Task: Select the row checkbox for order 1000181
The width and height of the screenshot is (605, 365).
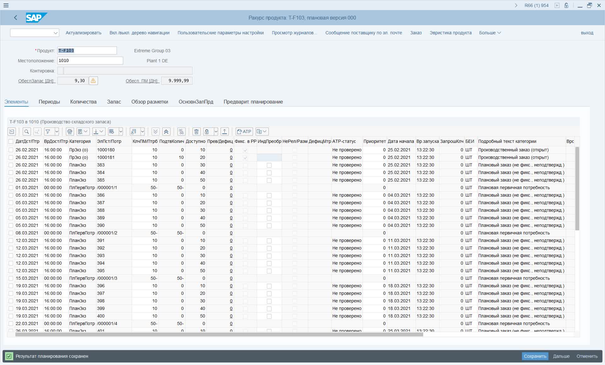Action: [11, 157]
